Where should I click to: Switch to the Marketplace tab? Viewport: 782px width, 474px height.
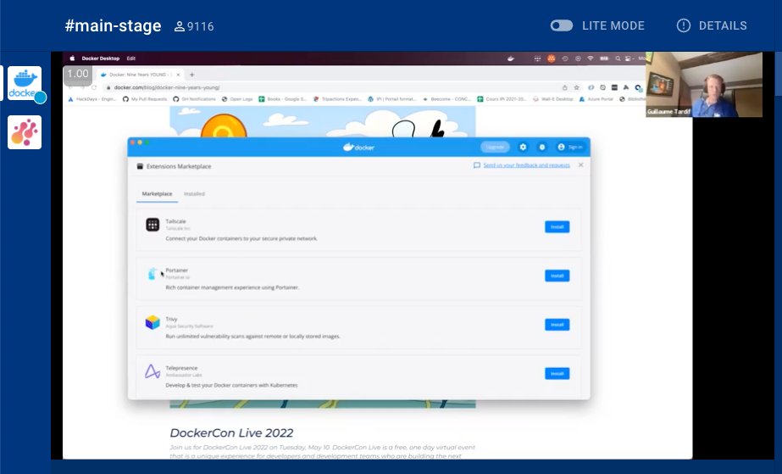tap(157, 193)
